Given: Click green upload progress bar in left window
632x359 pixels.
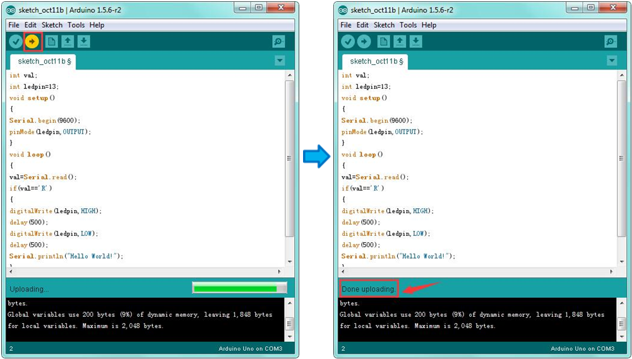Looking at the screenshot, I should (x=239, y=288).
